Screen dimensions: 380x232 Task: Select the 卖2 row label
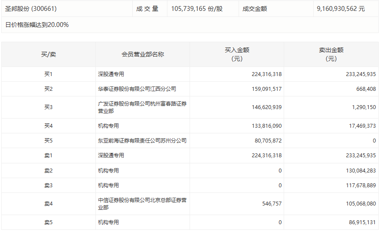point(49,171)
